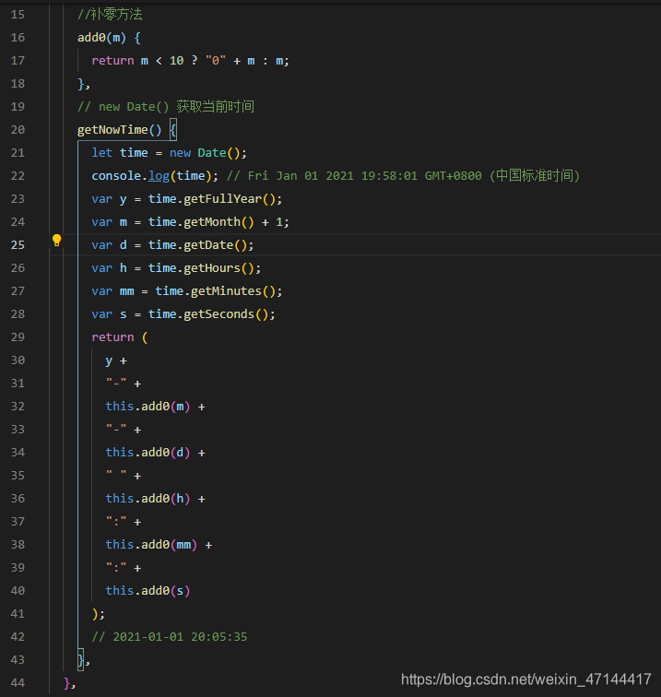Click line number 16 in gutter

(18, 38)
